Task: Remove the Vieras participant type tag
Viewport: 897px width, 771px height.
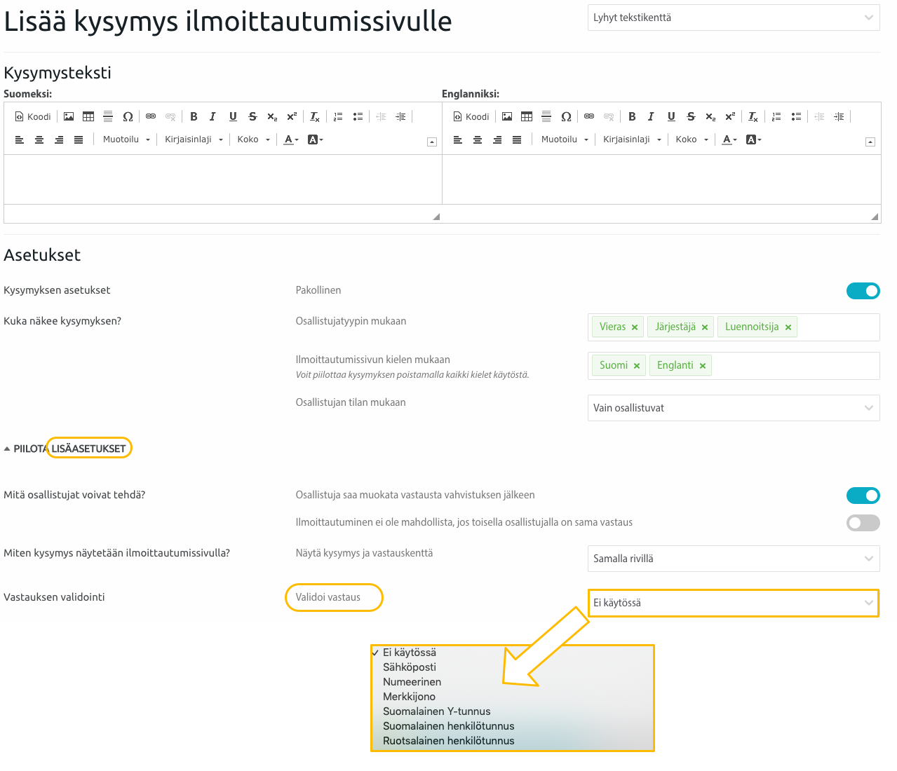Action: pos(634,327)
